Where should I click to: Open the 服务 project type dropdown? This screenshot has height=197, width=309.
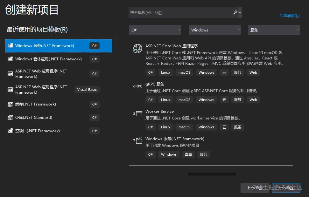point(274,30)
